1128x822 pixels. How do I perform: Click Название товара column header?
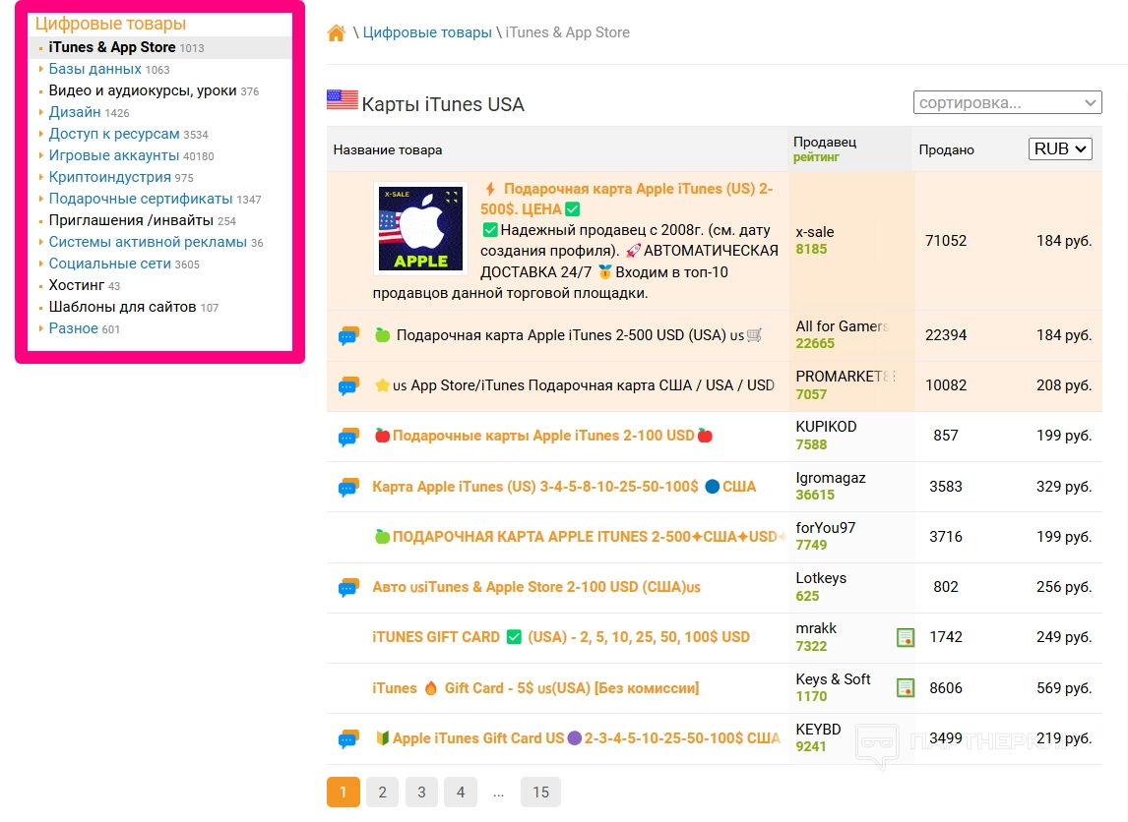tap(388, 149)
